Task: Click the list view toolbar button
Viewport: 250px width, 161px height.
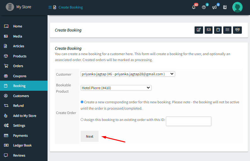Action: (x=227, y=30)
